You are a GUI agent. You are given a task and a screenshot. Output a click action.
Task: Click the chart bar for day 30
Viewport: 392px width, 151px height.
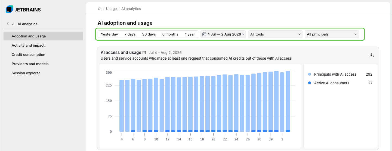(271, 102)
